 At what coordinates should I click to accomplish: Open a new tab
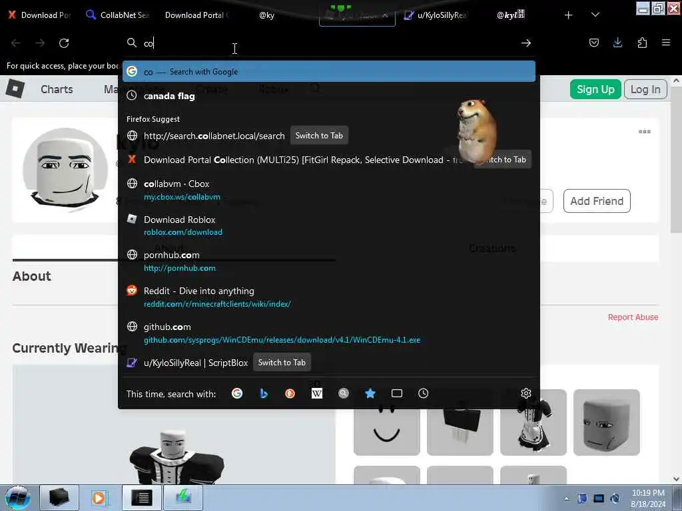[569, 15]
